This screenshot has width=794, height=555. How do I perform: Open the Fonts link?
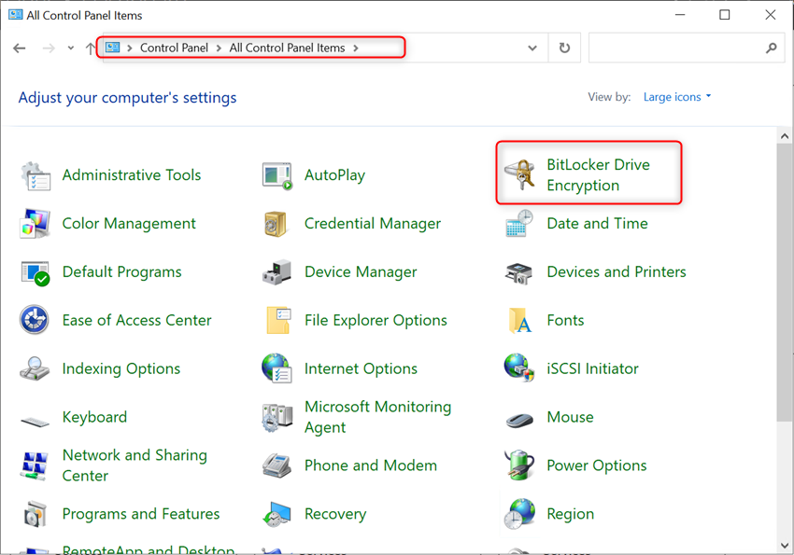point(565,320)
